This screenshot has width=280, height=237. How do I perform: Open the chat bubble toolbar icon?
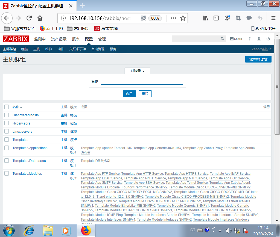[249, 18]
